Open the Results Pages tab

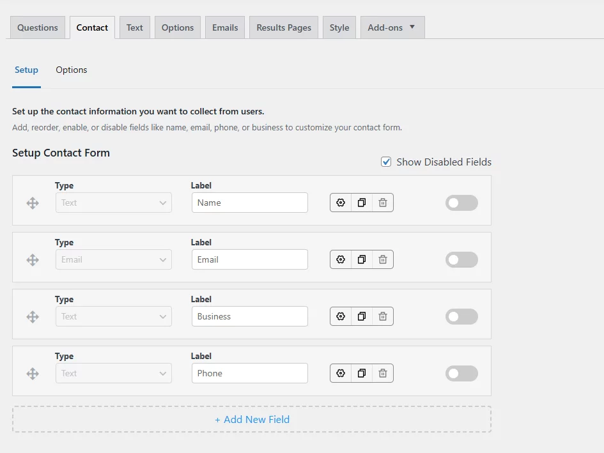click(x=283, y=27)
